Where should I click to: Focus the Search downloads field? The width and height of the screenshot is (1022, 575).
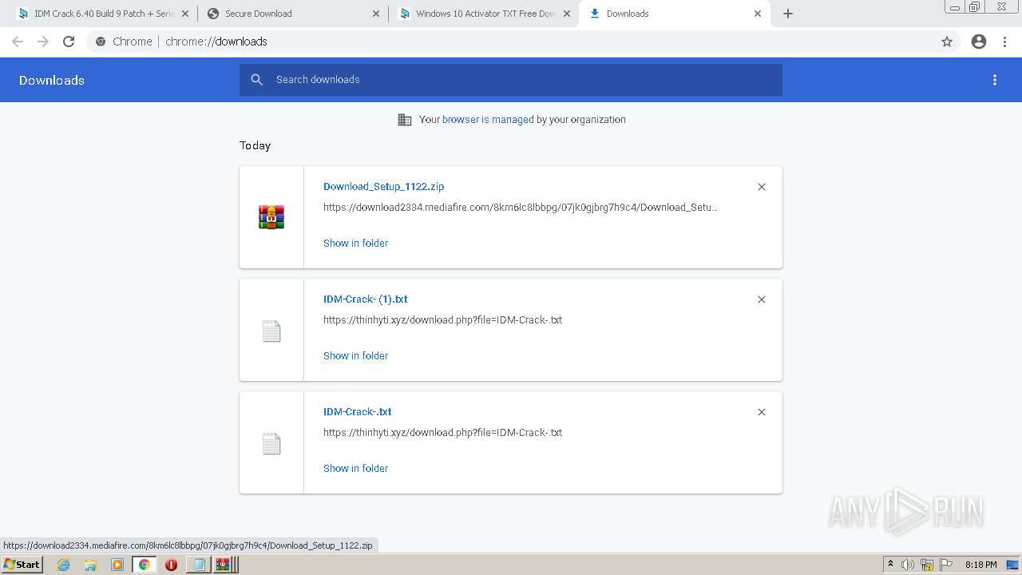click(x=511, y=80)
